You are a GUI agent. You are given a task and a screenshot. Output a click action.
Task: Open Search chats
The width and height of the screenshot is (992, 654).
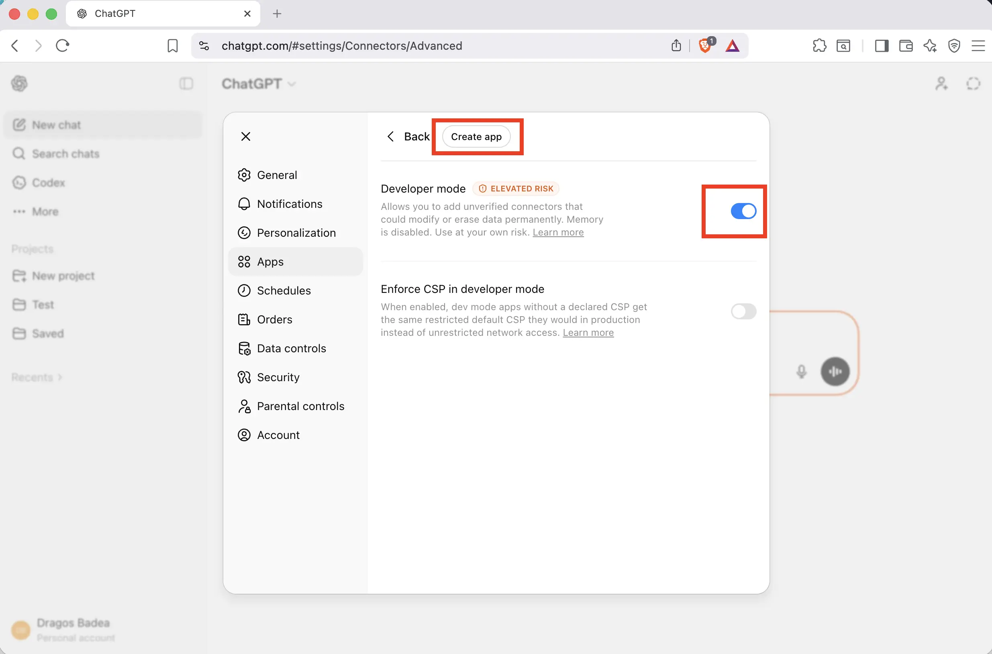[65, 154]
